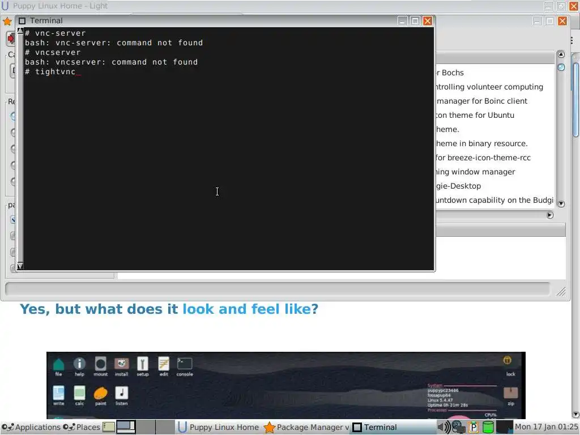580x435 pixels.
Task: Maximize the Puppy Linux Home browser window
Action: (x=561, y=6)
